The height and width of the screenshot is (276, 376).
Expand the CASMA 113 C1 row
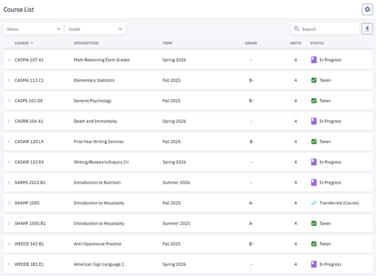click(9, 80)
